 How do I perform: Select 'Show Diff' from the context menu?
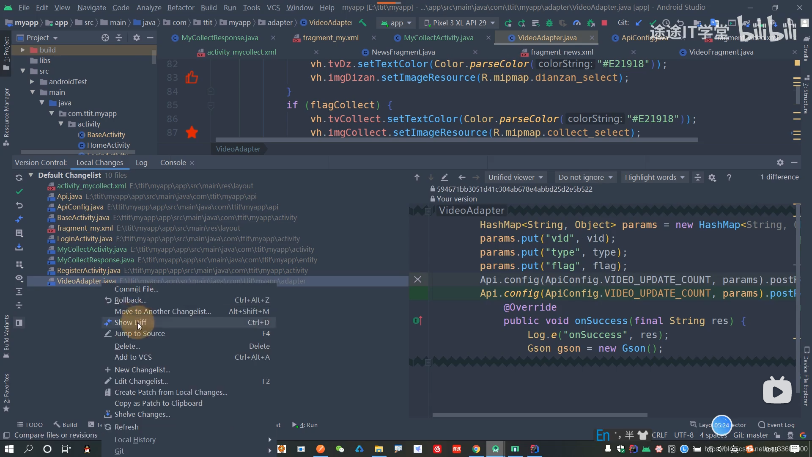(x=131, y=322)
